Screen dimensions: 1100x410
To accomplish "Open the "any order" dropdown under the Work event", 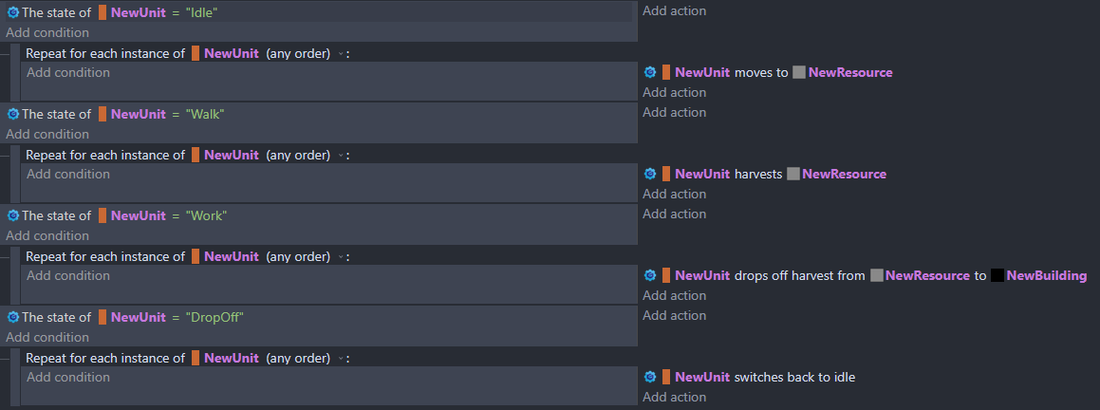I will [x=341, y=257].
